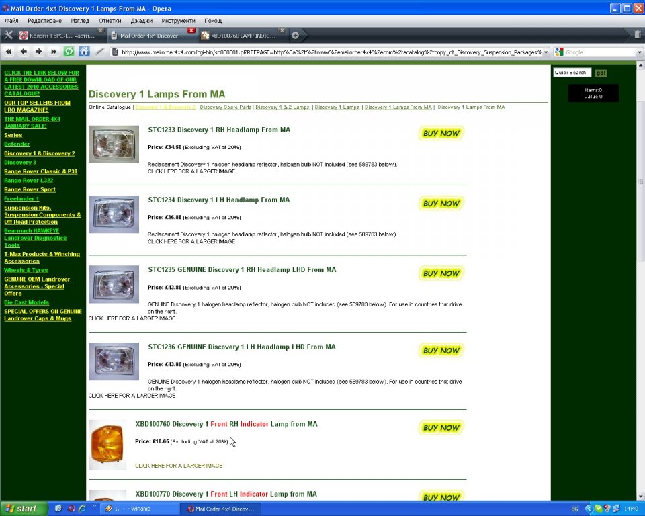This screenshot has height=516, width=645.
Task: Open the Помощ menu
Action: [x=213, y=21]
